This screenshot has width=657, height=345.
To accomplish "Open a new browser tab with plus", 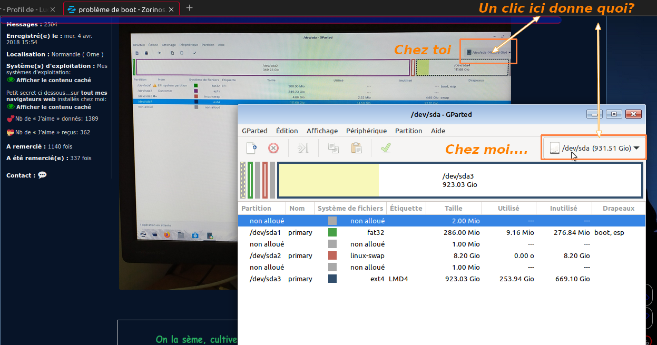I will [190, 8].
